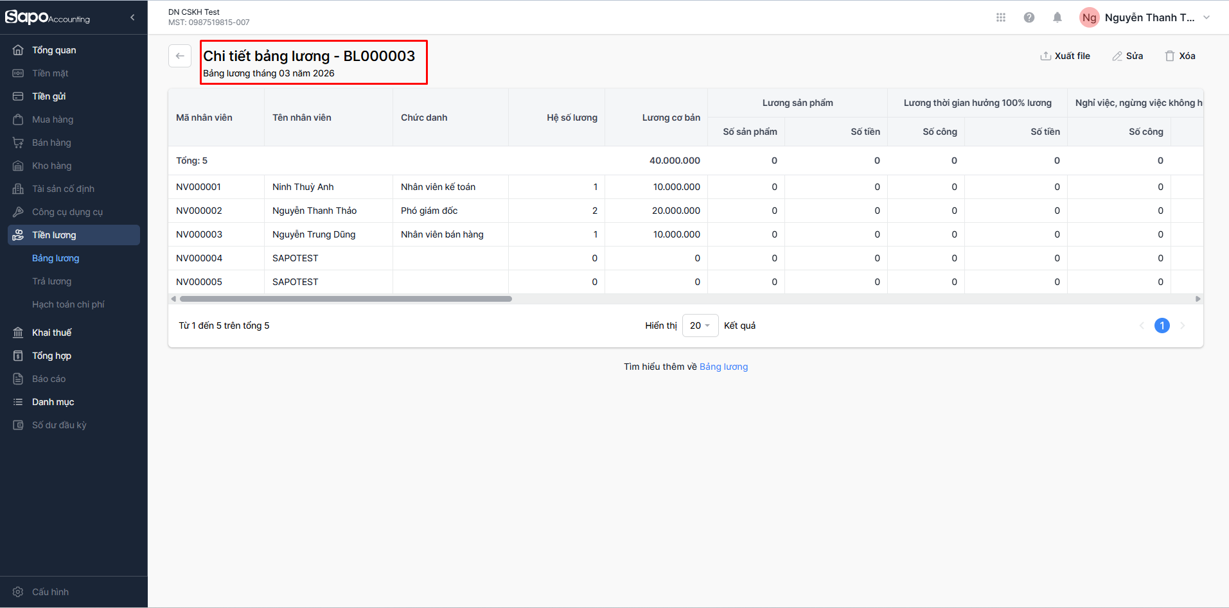Image resolution: width=1229 pixels, height=608 pixels.
Task: Open the Cấu hình settings item
Action: pos(50,592)
